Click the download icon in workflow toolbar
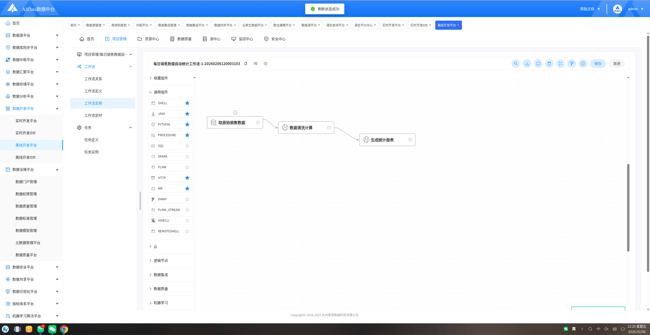The width and height of the screenshot is (650, 335). click(527, 64)
